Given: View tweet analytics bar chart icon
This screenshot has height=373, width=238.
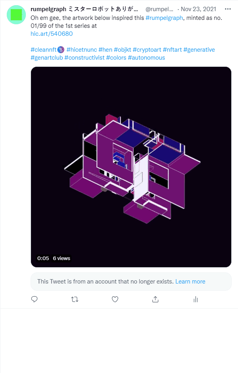Looking at the screenshot, I should [x=195, y=299].
